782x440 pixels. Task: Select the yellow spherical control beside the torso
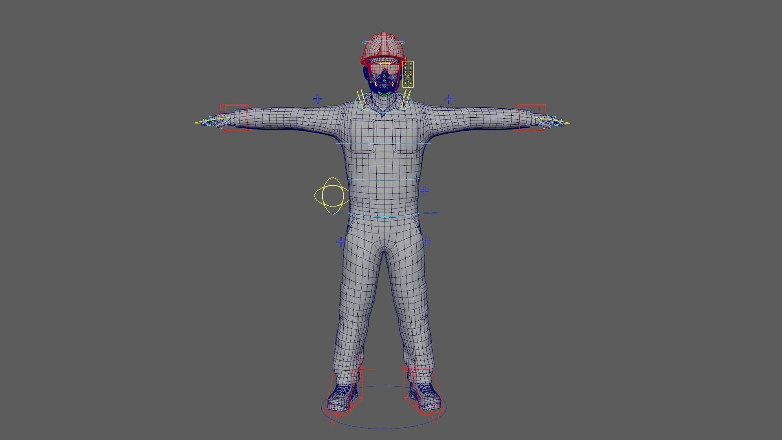tap(332, 196)
